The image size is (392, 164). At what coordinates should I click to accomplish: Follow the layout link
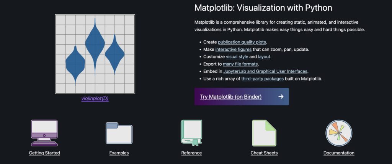coord(264,56)
